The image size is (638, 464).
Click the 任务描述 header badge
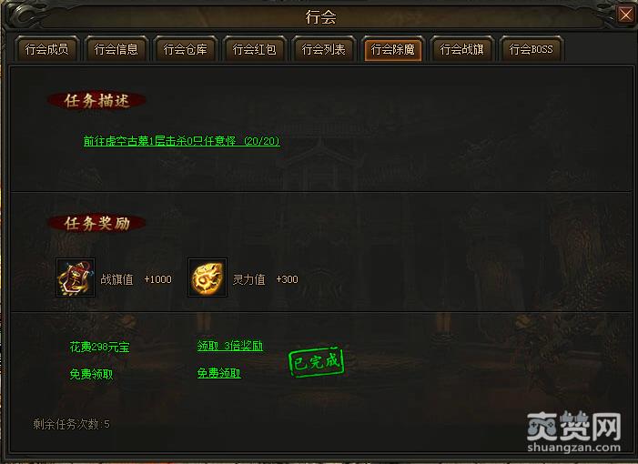(x=96, y=100)
